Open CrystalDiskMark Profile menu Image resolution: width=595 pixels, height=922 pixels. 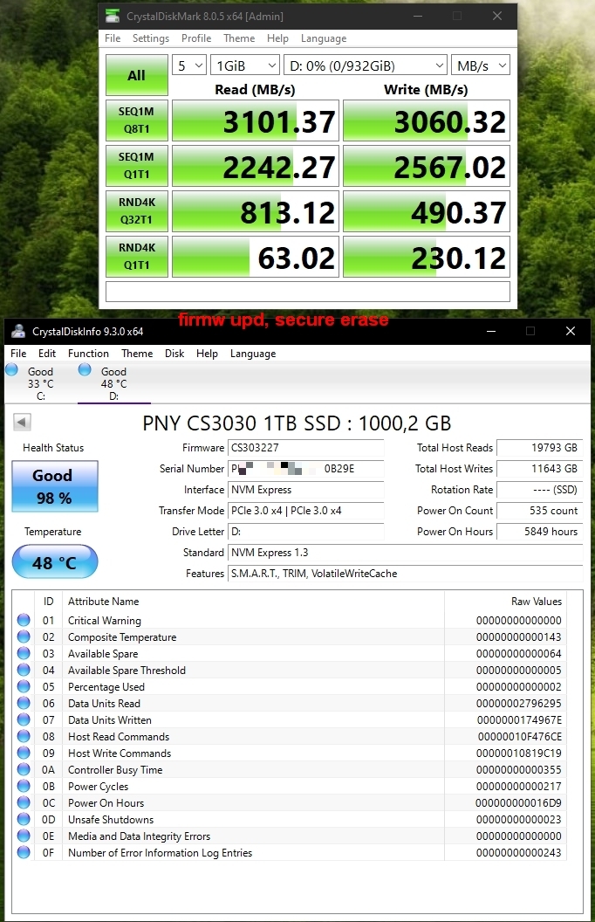pos(196,38)
